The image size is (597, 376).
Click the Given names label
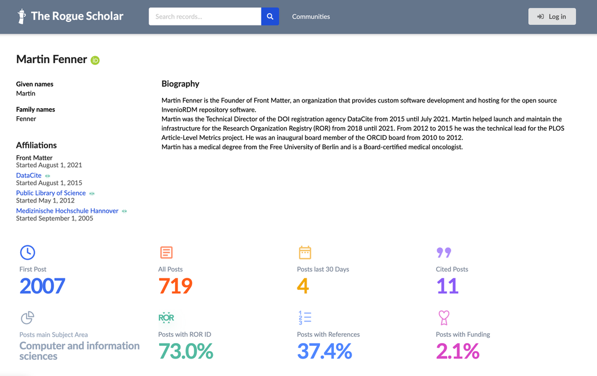(x=35, y=84)
